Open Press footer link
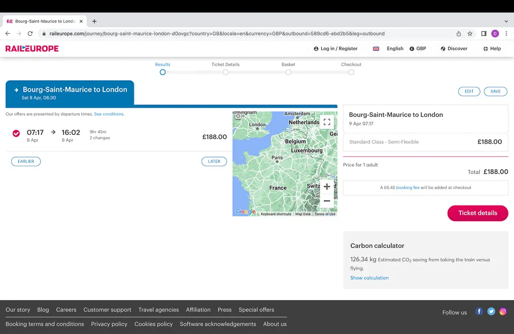The height and width of the screenshot is (334, 514). click(x=224, y=310)
